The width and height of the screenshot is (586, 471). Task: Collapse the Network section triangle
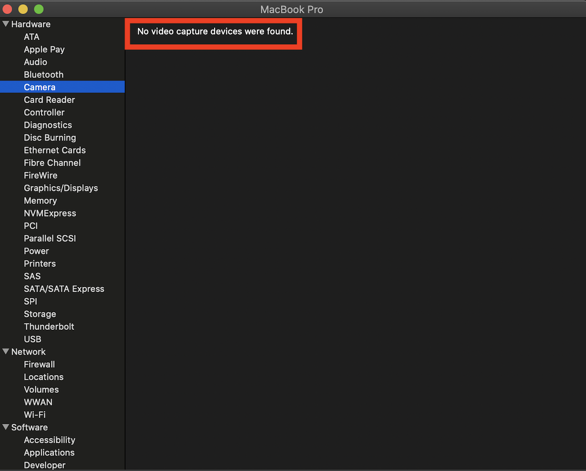point(6,352)
